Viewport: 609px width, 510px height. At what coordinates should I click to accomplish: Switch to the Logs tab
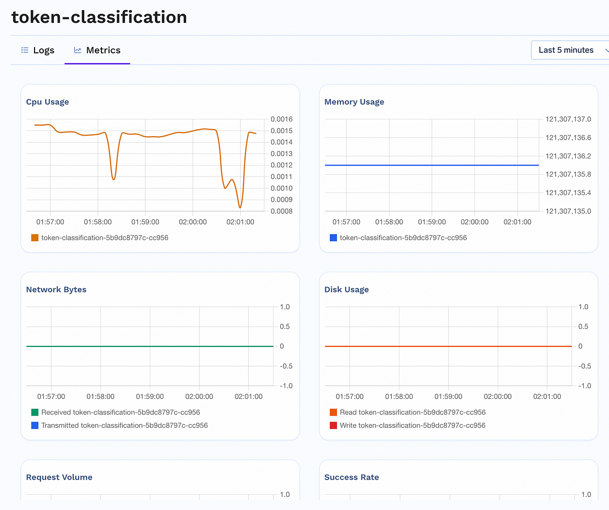[x=38, y=50]
